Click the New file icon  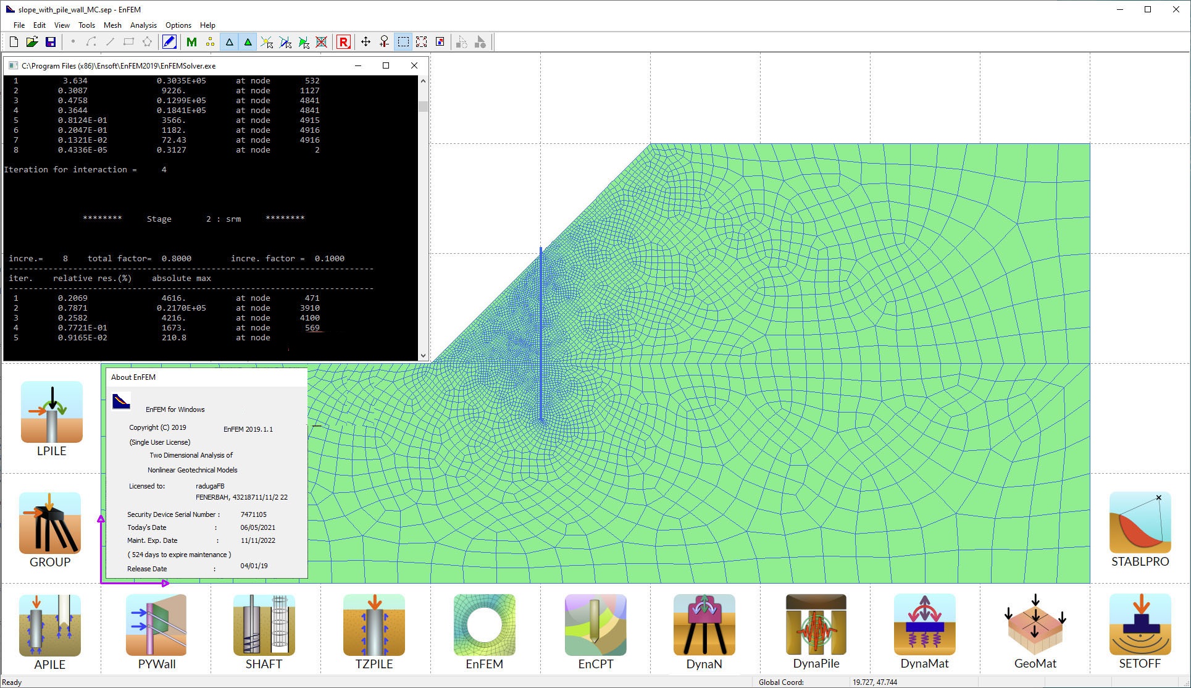[x=14, y=42]
